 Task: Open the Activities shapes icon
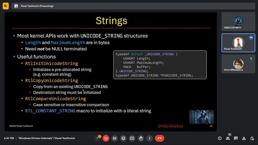click(244, 139)
